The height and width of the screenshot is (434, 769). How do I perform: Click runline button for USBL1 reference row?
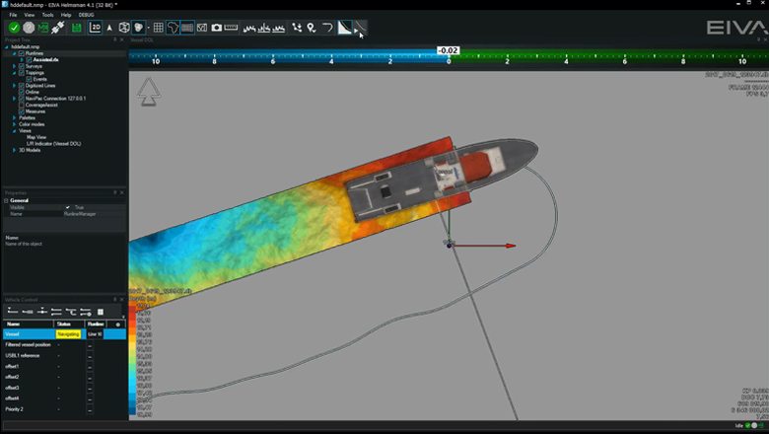click(90, 356)
